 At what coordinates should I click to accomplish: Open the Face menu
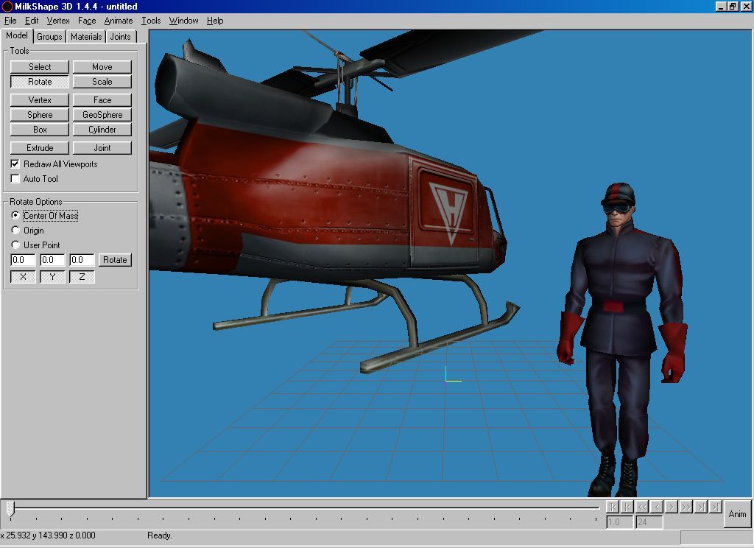(87, 21)
